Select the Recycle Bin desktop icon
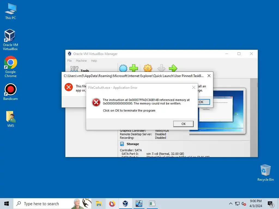This screenshot has width=279, height=209. point(265,173)
